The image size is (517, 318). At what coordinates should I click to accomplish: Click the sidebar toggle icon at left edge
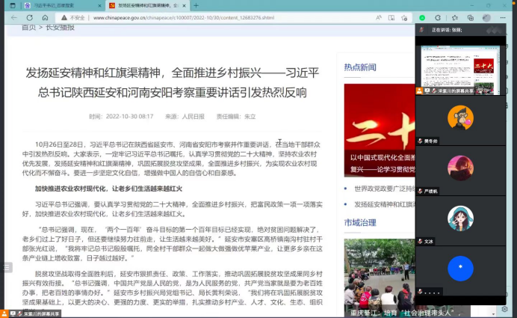click(x=7, y=267)
